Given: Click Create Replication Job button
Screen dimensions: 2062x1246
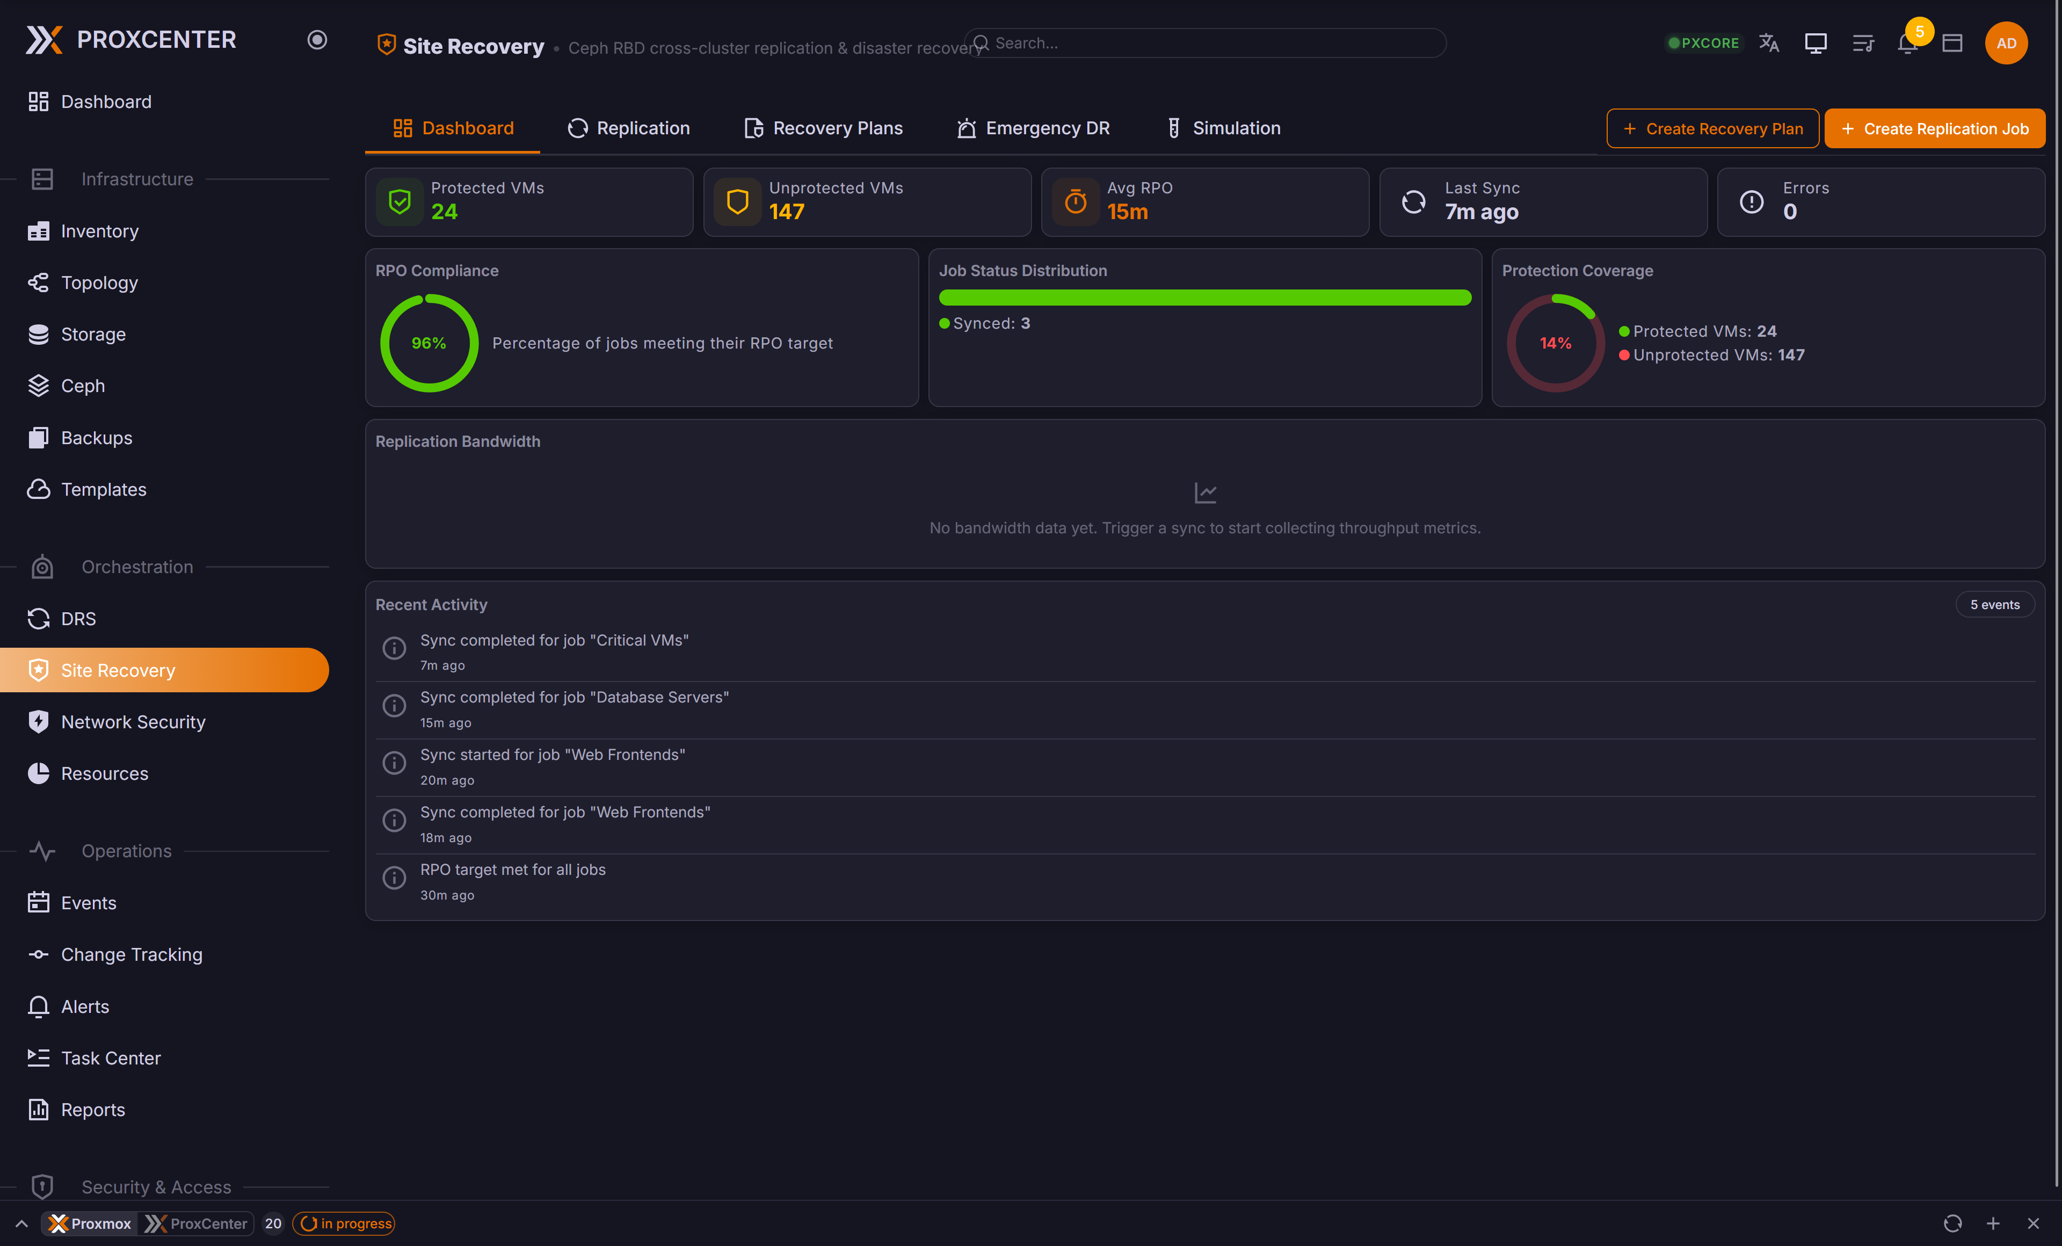Looking at the screenshot, I should tap(1935, 129).
